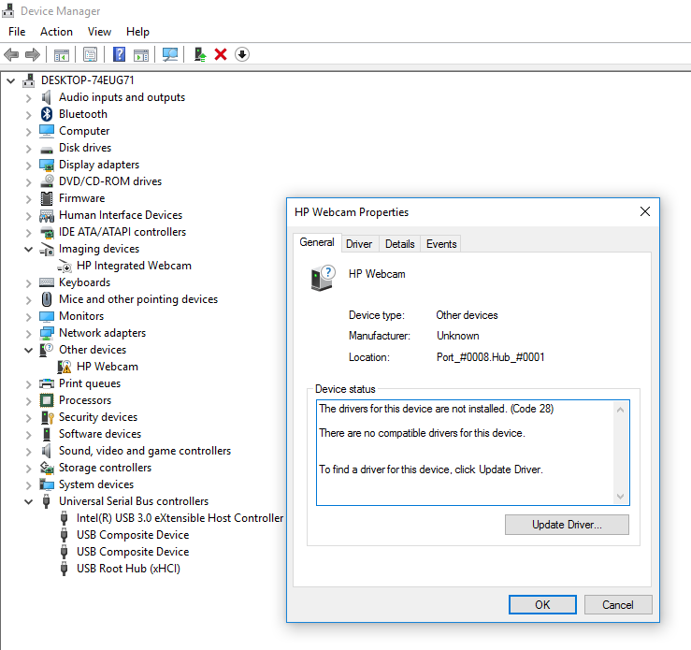Click the Processors category icon
This screenshot has height=650, width=691.
(47, 400)
